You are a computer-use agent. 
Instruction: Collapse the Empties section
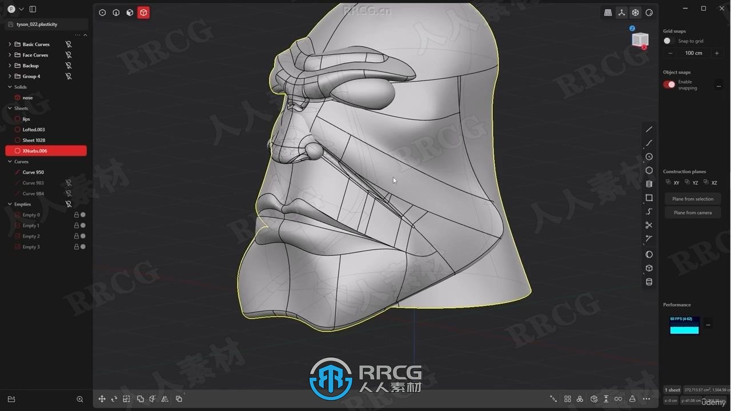click(10, 204)
